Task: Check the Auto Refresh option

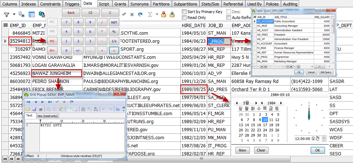Action: coord(228,18)
